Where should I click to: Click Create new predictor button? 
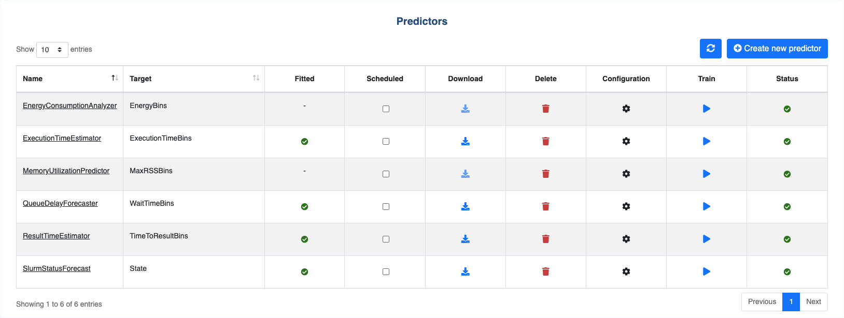click(x=777, y=49)
